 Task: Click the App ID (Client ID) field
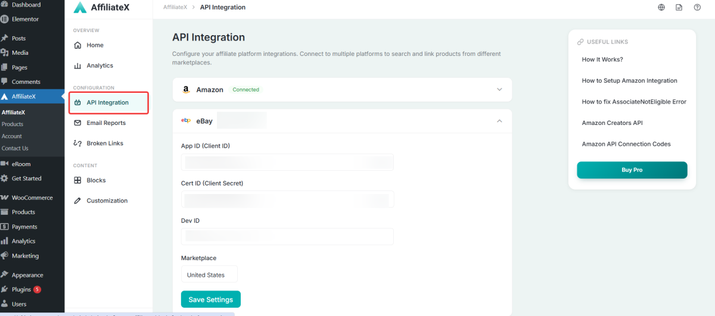(x=287, y=162)
